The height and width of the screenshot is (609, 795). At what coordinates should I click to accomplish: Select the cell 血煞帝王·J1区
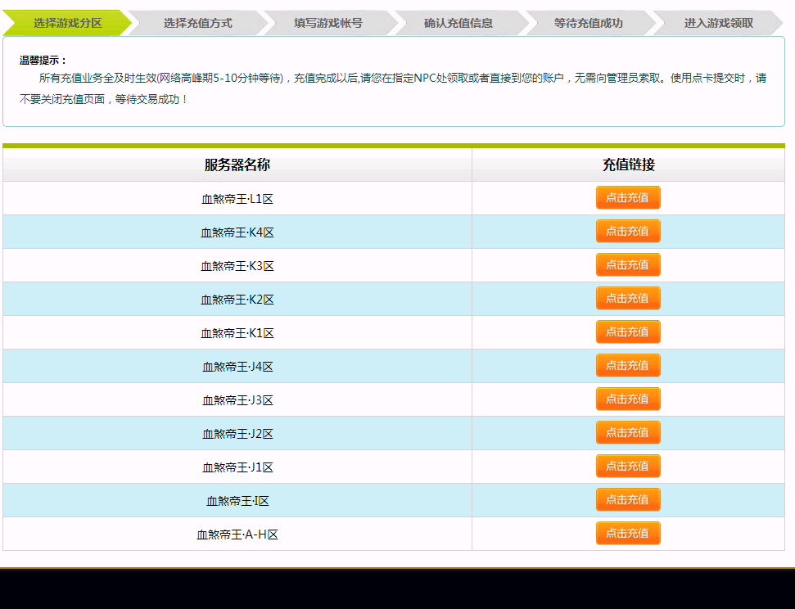237,467
